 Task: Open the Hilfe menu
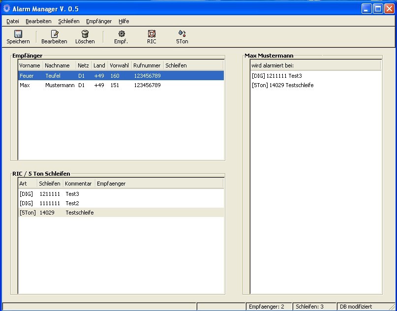pos(123,21)
